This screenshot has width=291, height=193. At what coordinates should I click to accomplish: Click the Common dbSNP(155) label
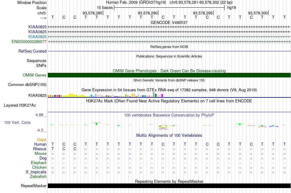click(27, 85)
